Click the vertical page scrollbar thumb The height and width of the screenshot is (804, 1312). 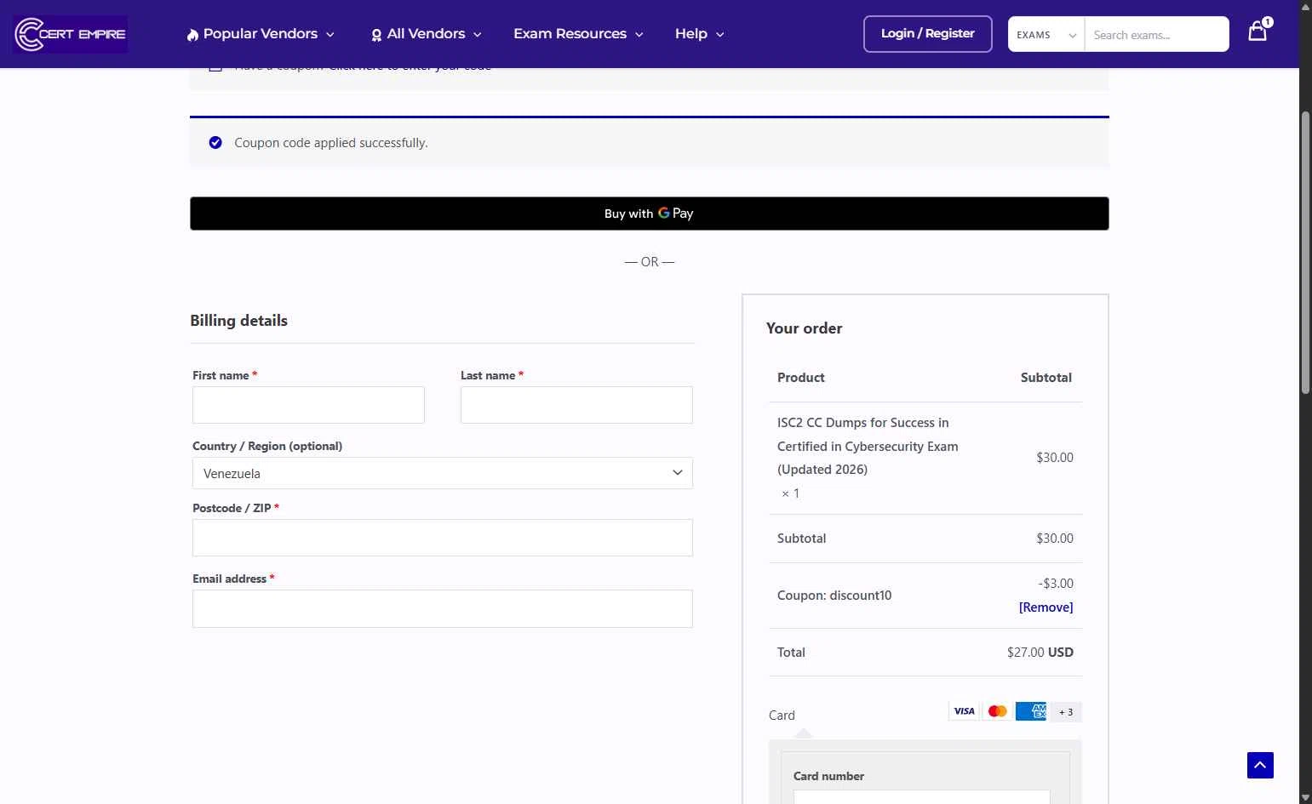pos(1305,252)
